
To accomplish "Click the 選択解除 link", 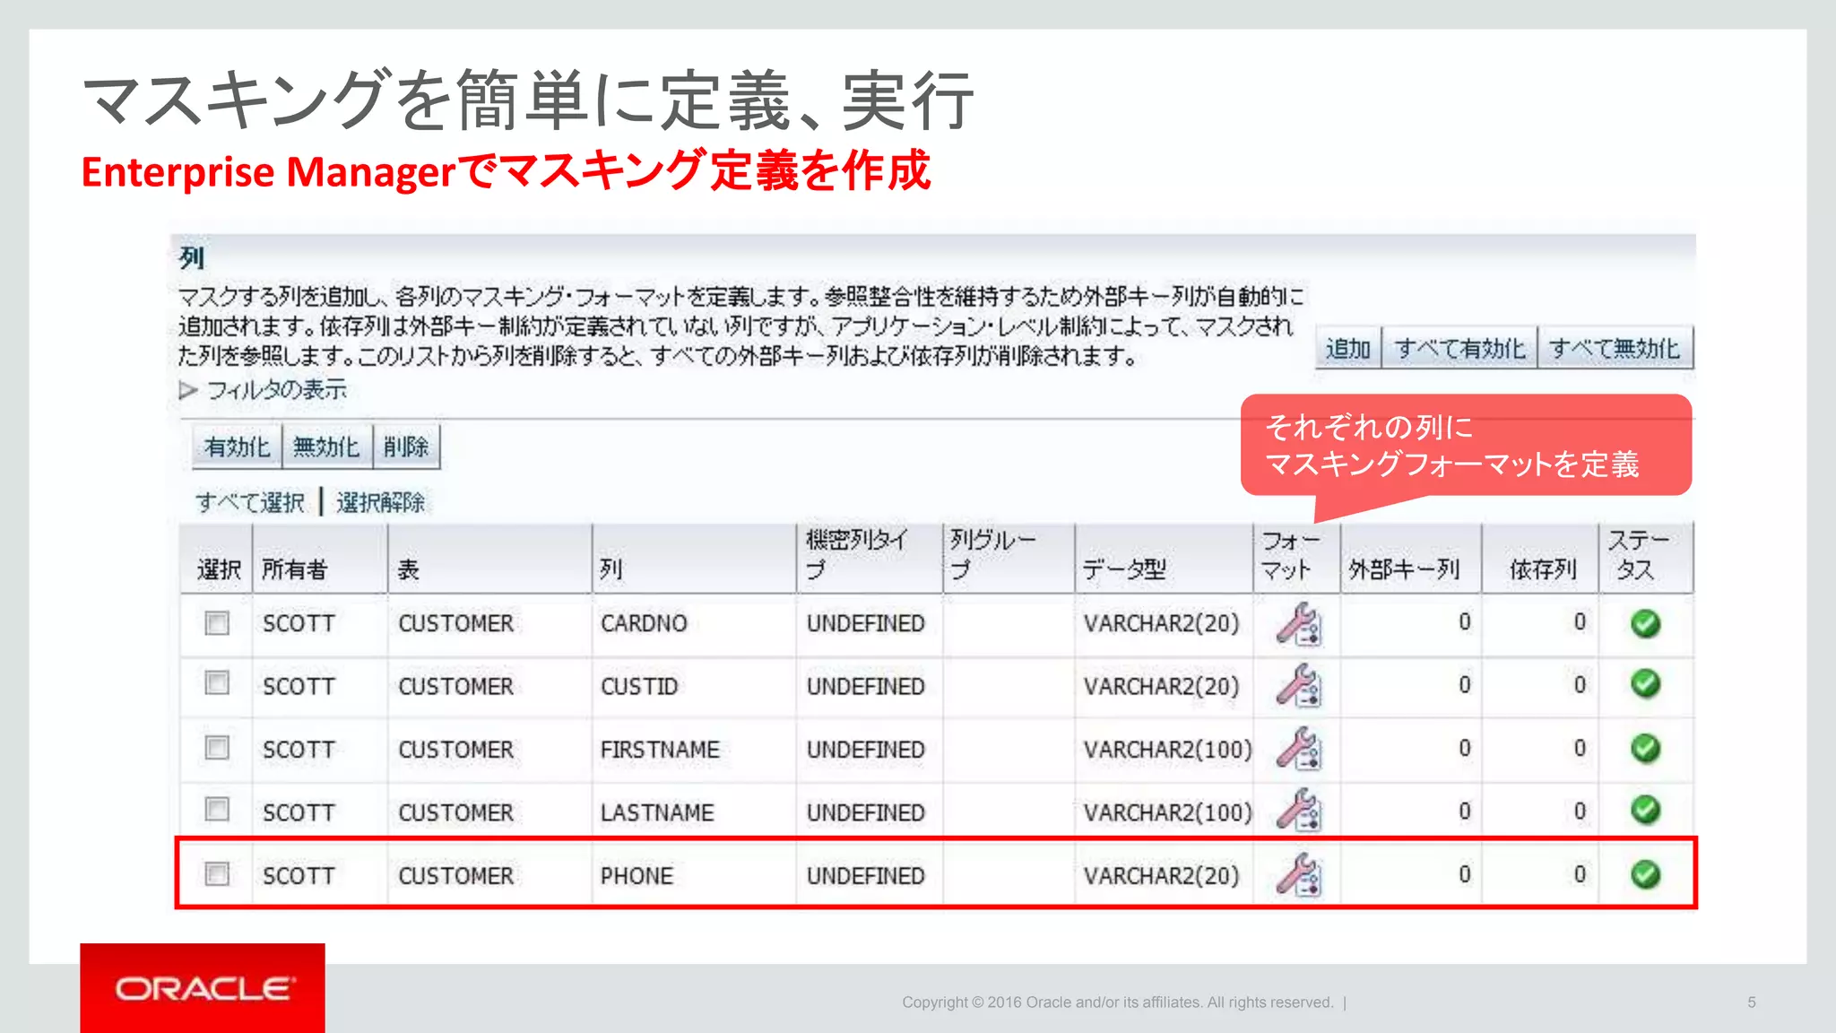I will pos(380,502).
